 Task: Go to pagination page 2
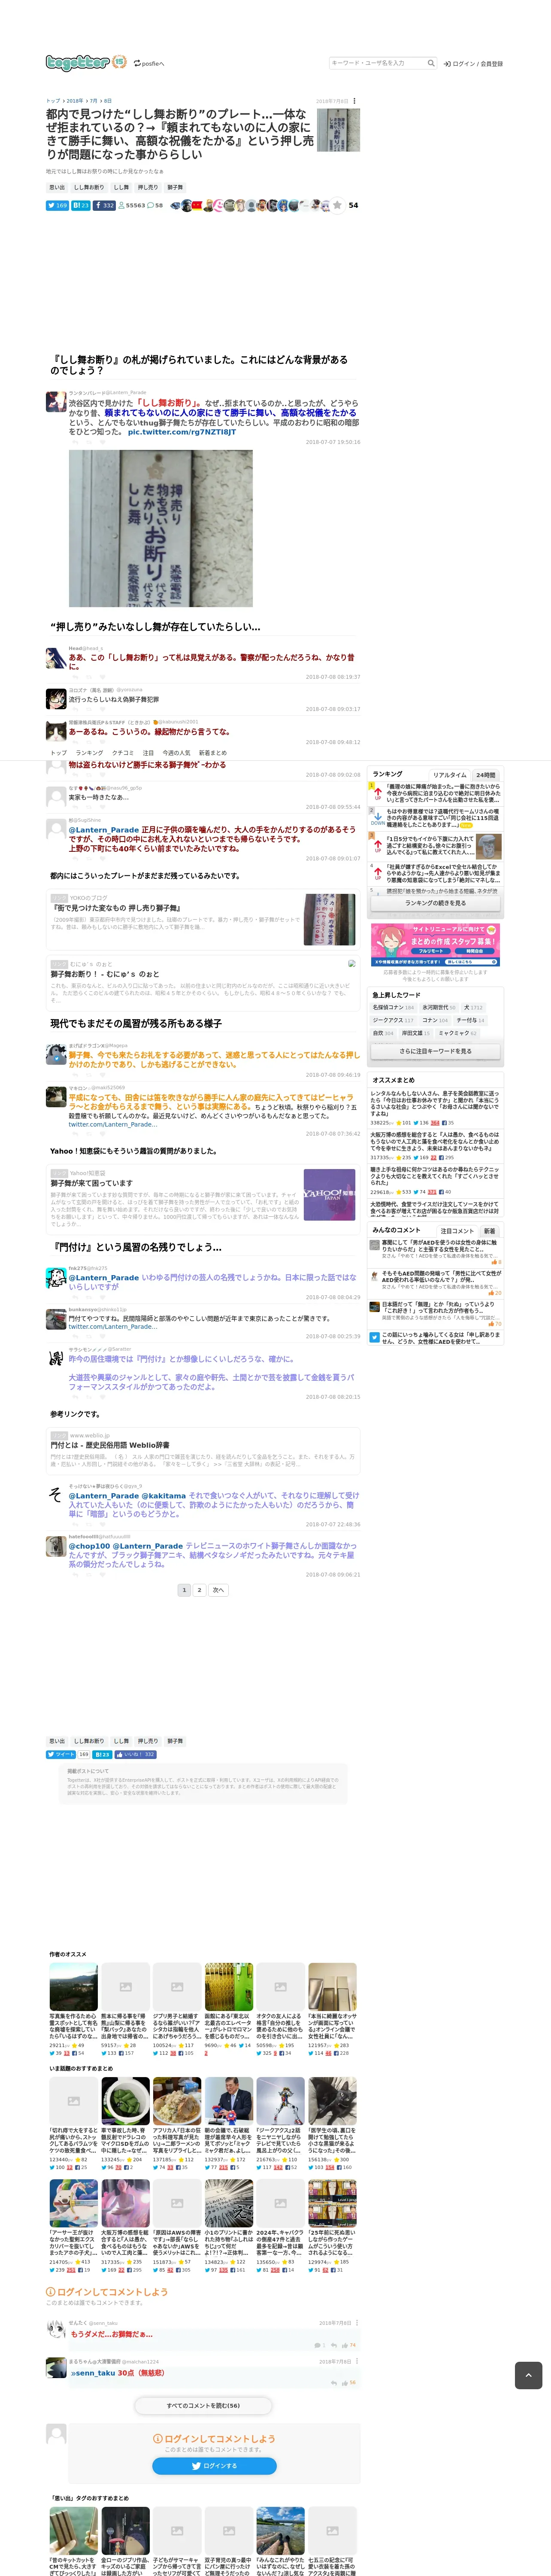point(199,1589)
